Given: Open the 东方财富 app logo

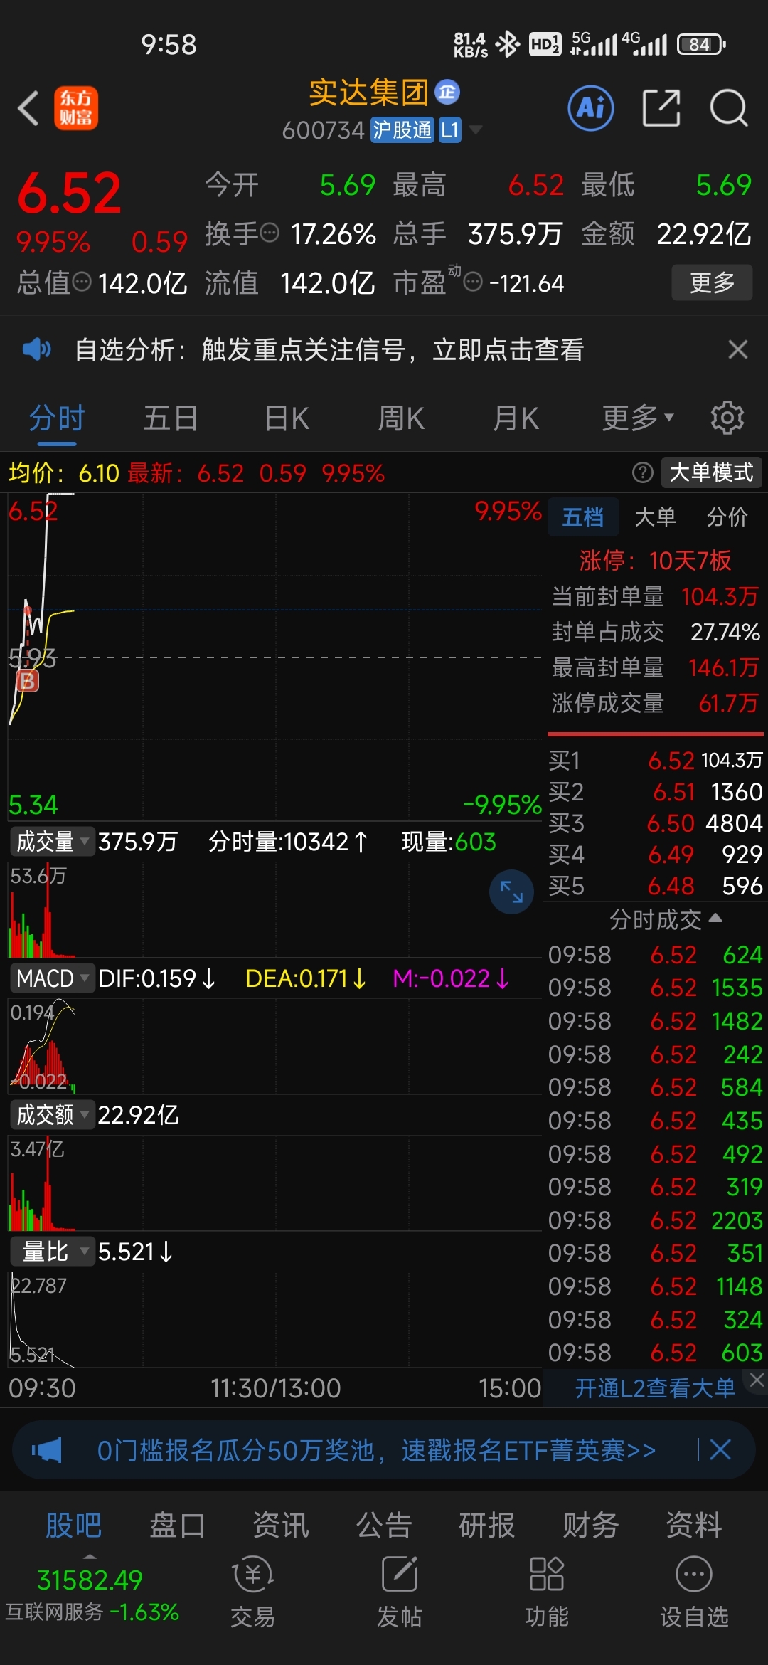Looking at the screenshot, I should [x=76, y=109].
